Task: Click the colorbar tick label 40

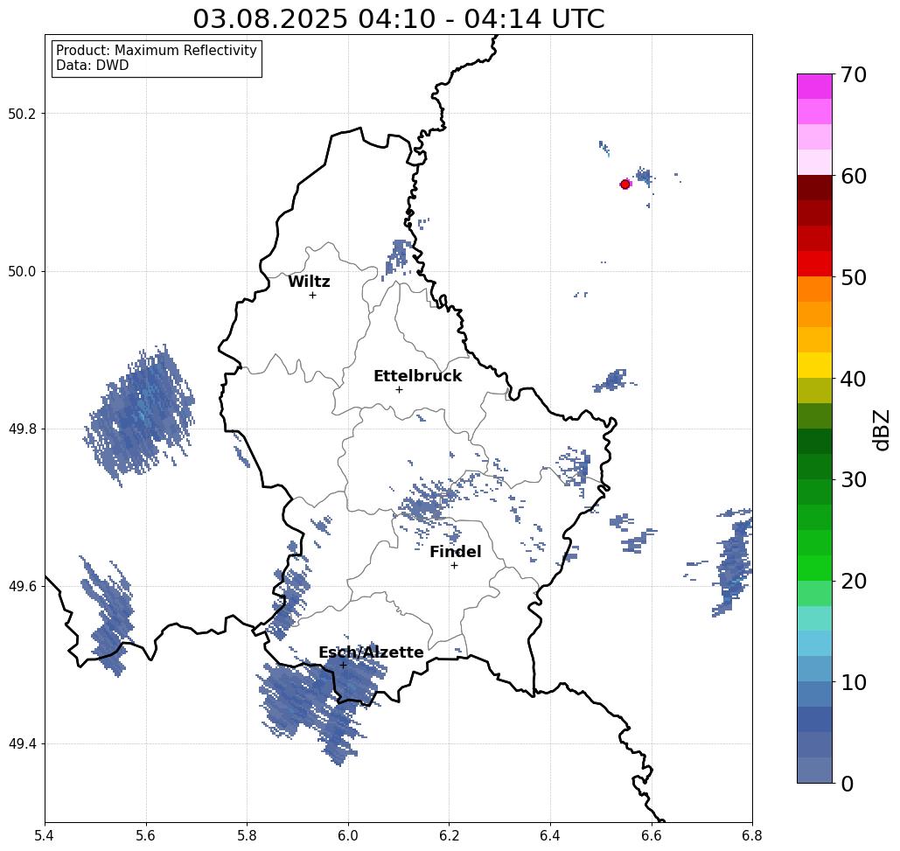Action: [x=853, y=379]
